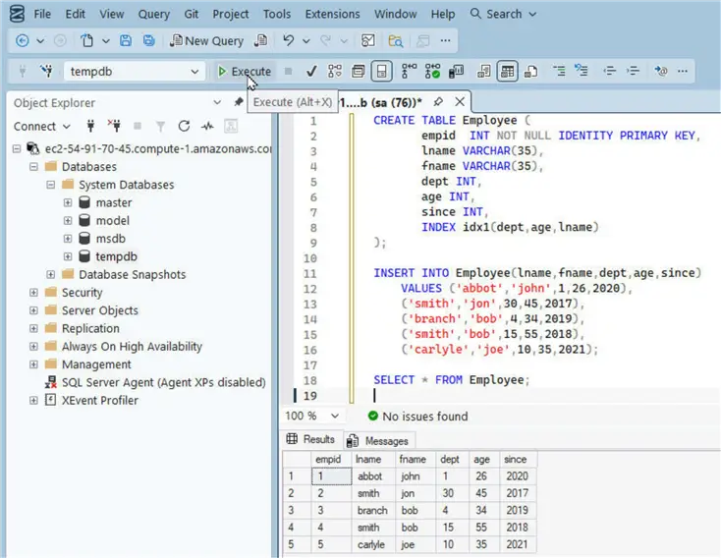The width and height of the screenshot is (721, 558).
Task: Click the Specify Template Parameter Values icon
Action: pyautogui.click(x=661, y=72)
